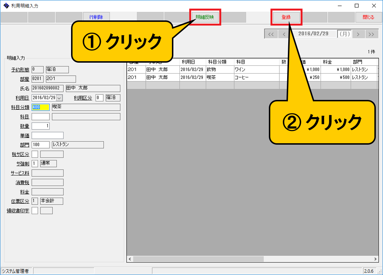Click the 部屋 code field showing 0201
The height and width of the screenshot is (275, 383).
(37, 79)
